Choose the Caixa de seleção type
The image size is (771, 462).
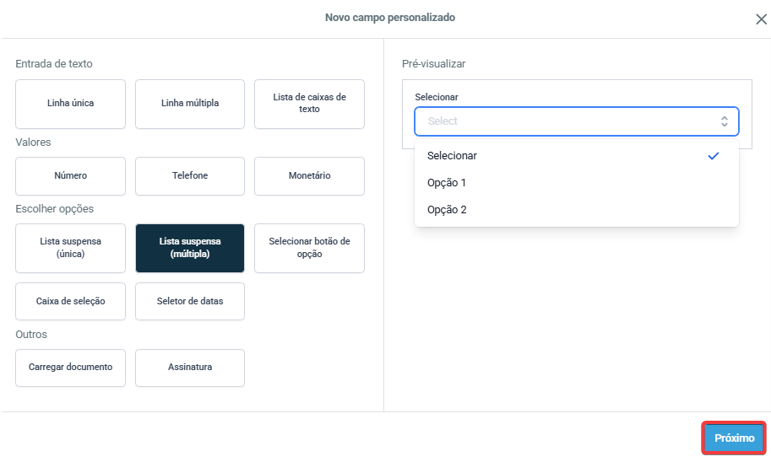click(70, 302)
